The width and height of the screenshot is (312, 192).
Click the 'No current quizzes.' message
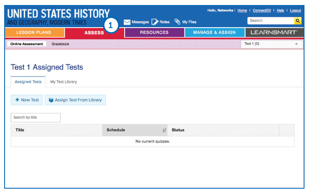tap(153, 141)
